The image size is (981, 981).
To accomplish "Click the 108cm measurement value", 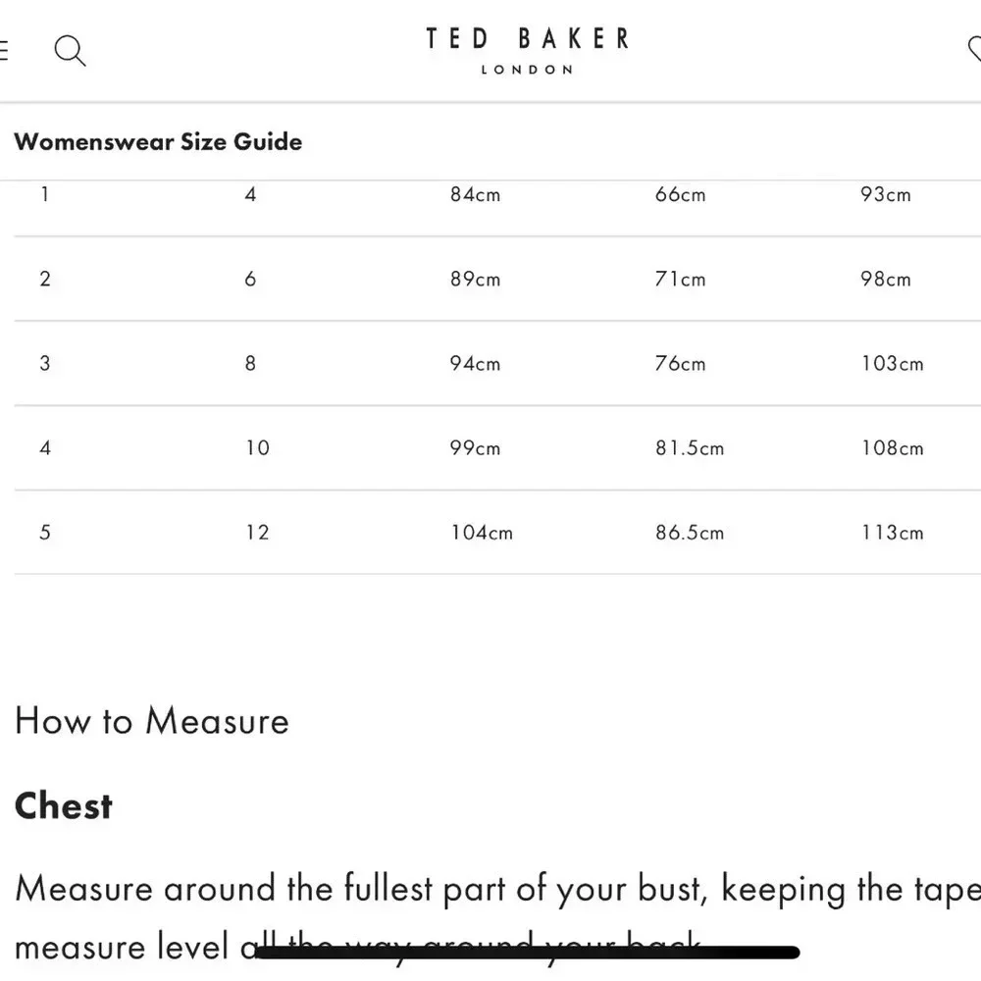I will [x=892, y=447].
